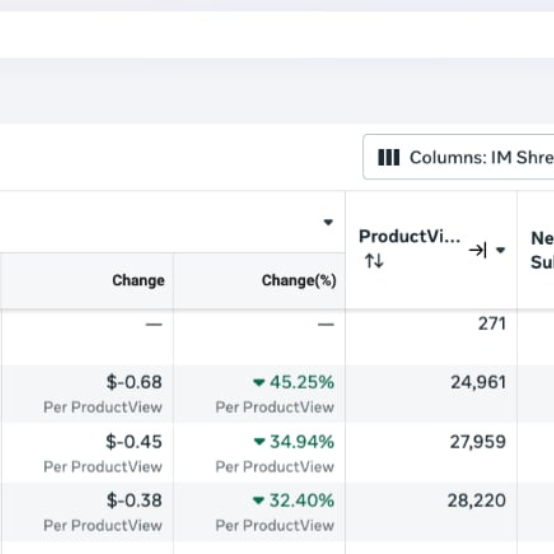Click the down triangle beside 45.25%
The image size is (554, 554).
(259, 382)
